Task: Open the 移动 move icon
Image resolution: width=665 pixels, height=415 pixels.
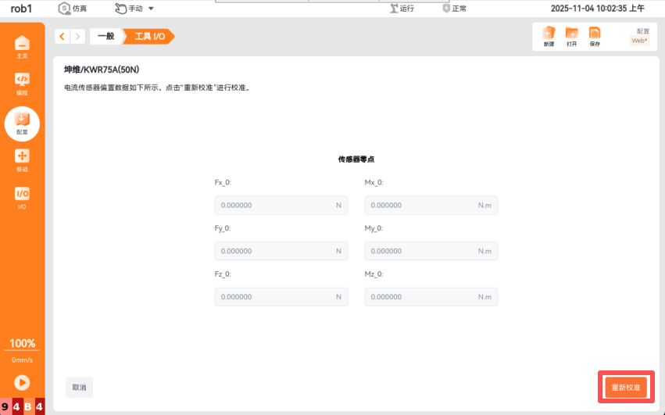Action: point(22,159)
